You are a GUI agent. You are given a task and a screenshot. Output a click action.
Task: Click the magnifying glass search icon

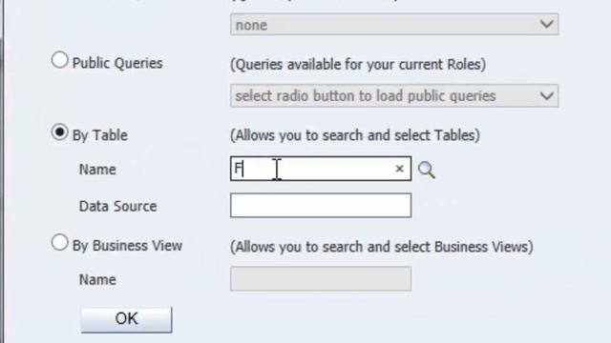427,170
